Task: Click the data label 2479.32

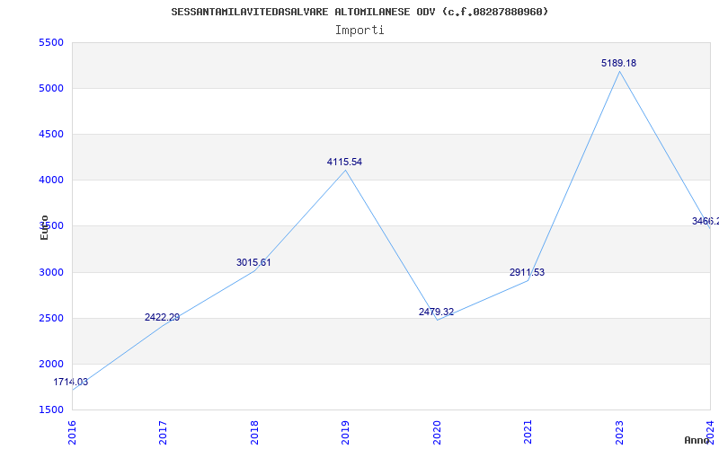Action: click(436, 312)
